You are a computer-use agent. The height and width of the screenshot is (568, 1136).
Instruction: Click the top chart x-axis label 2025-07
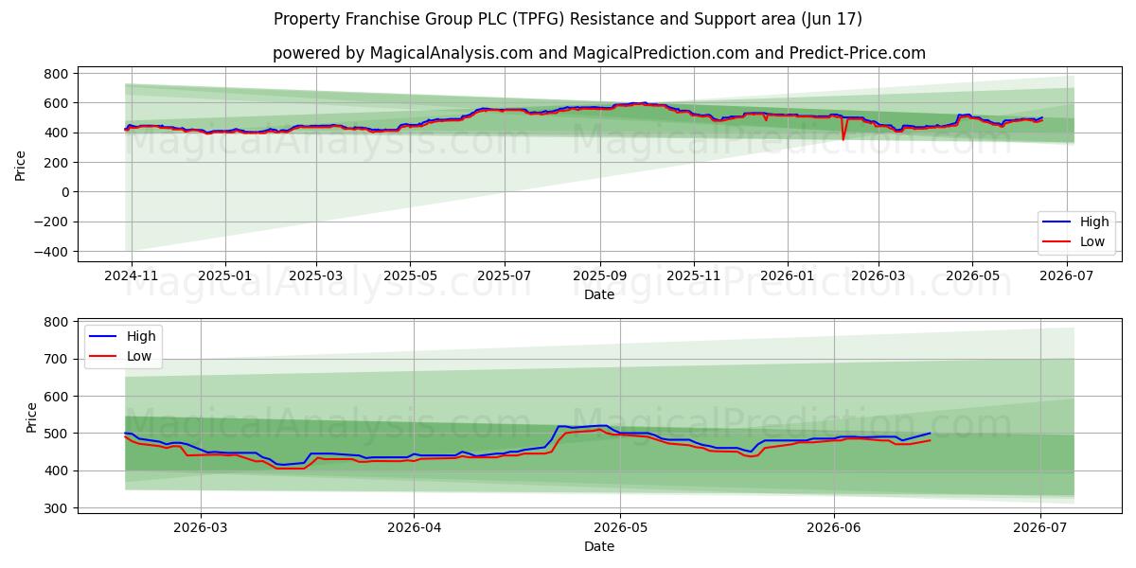coord(504,275)
